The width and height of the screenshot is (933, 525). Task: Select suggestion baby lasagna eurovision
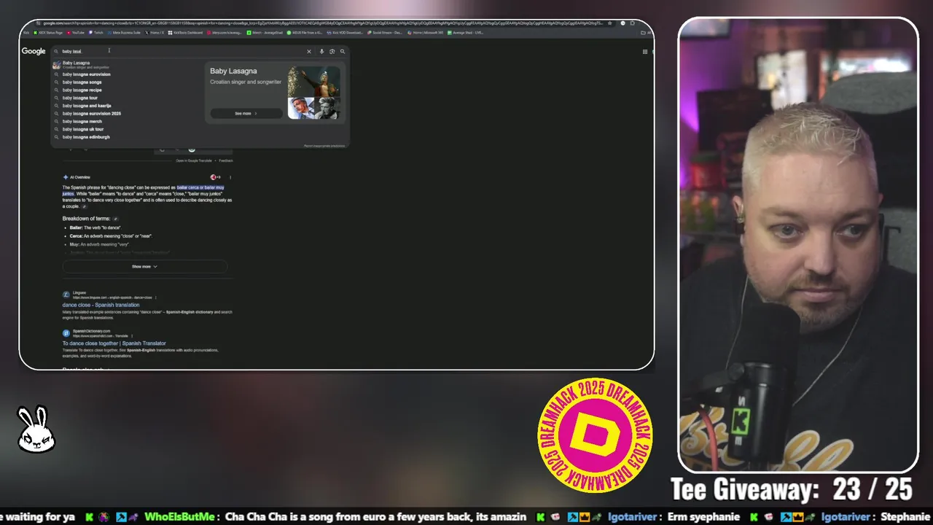86,74
